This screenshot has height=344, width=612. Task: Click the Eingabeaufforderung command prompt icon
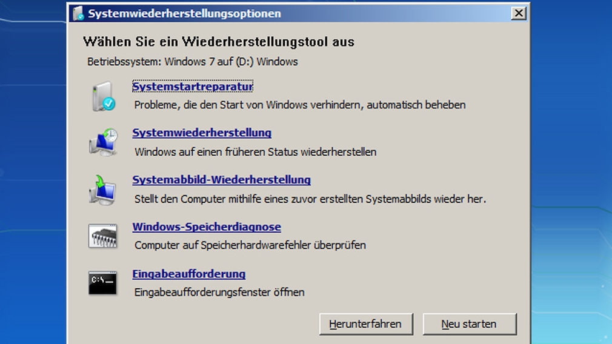(x=102, y=283)
